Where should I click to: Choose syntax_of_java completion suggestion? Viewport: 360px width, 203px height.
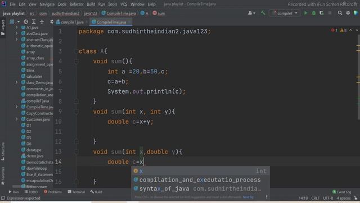[x=200, y=189]
